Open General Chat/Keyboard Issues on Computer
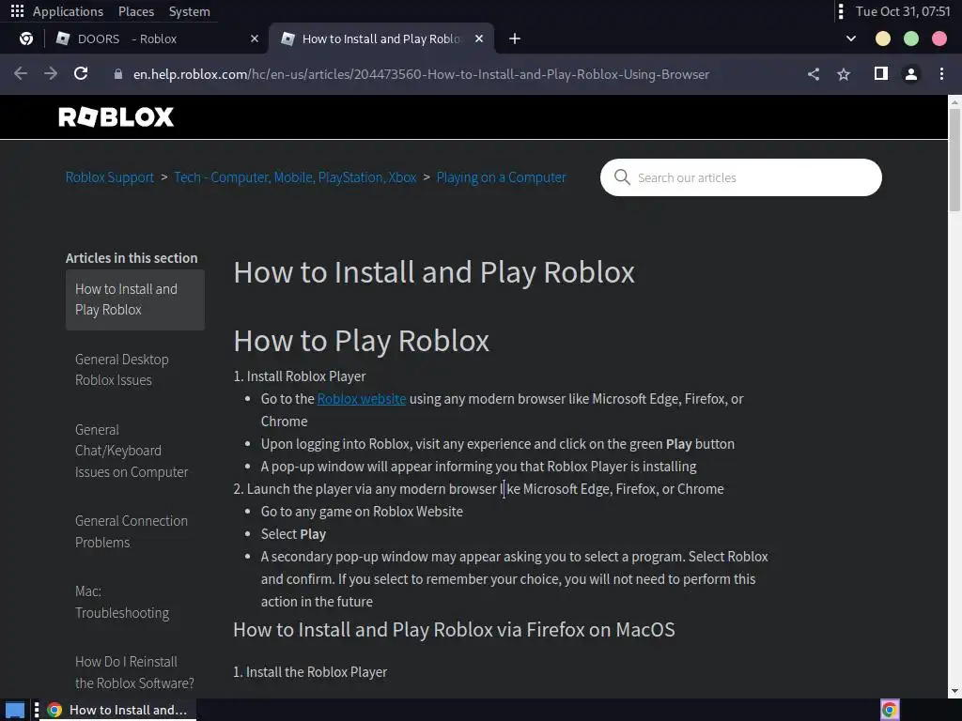 tap(132, 451)
